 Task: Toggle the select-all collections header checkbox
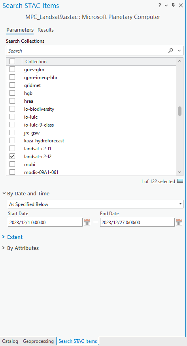pyautogui.click(x=12, y=61)
